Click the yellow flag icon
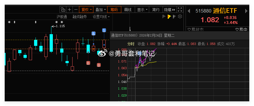 tap(169, 16)
